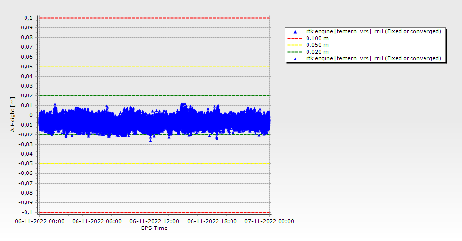Click the small blue triangle in last legend row
The image size is (462, 241).
click(295, 58)
